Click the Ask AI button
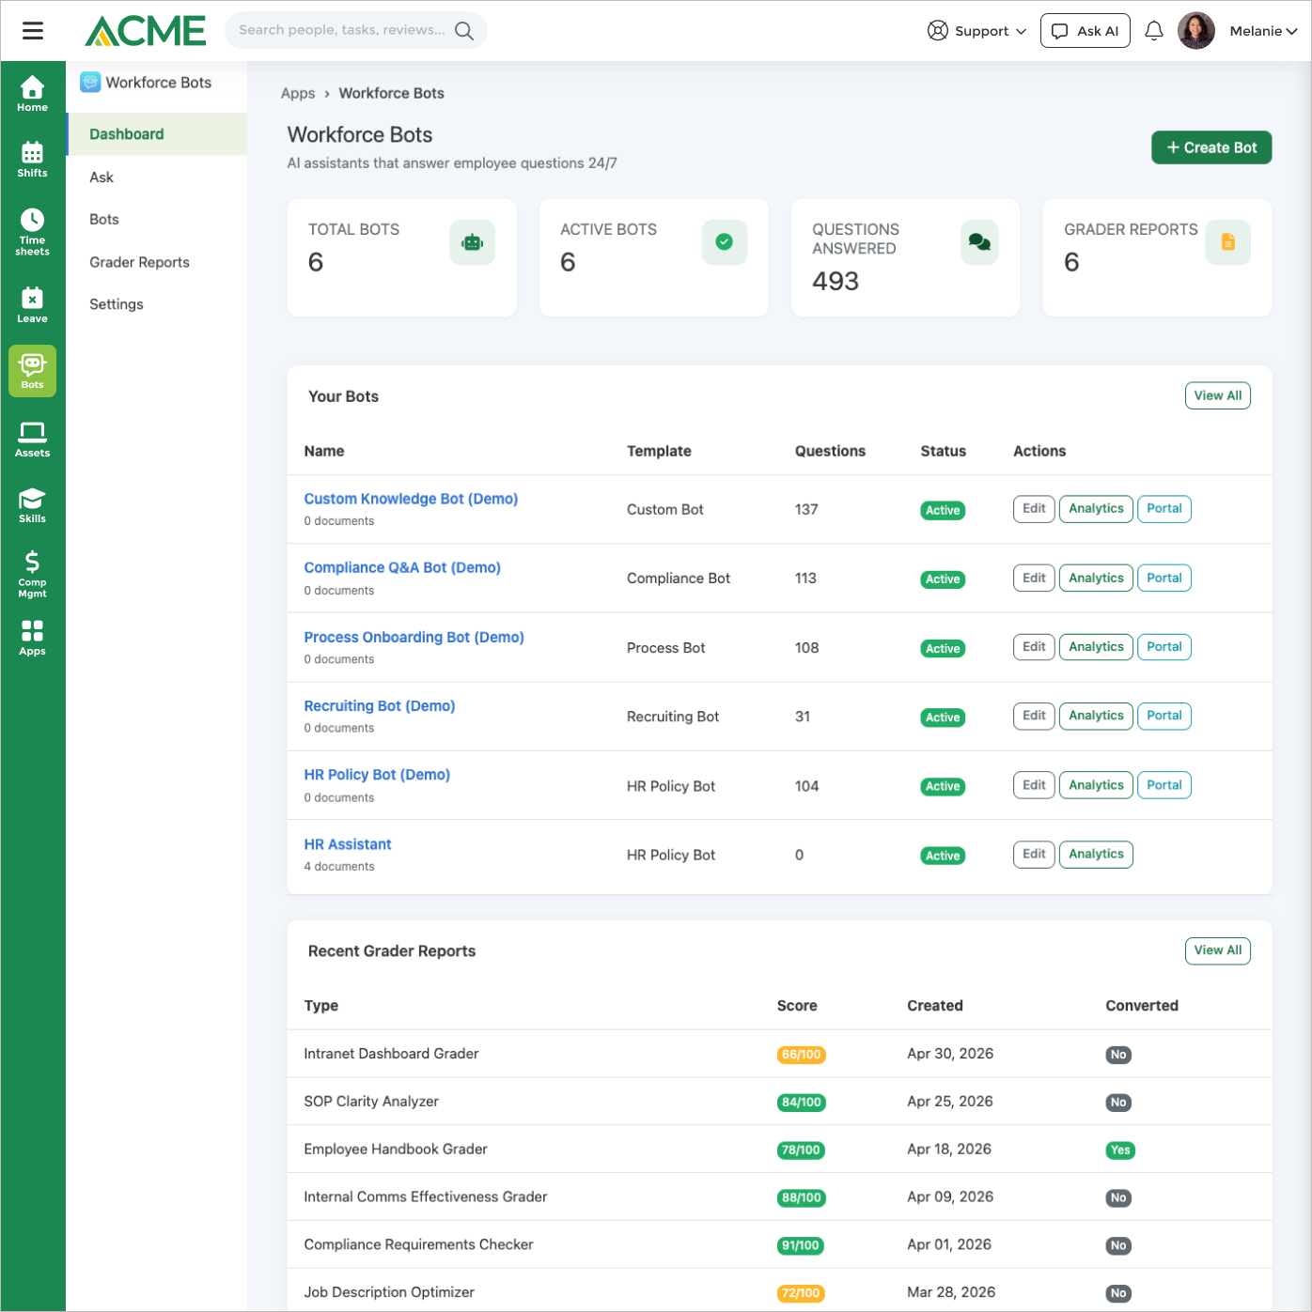Screen dimensions: 1312x1312 (x=1085, y=31)
